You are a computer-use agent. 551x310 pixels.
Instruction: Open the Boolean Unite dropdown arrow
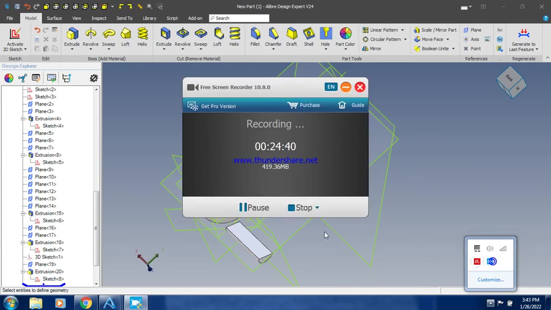[x=453, y=49]
